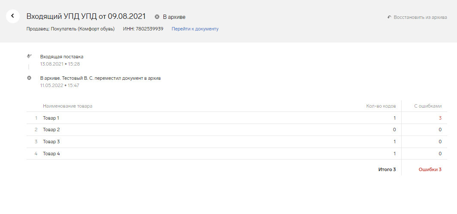Click the 'Итого 3' total
Viewport: 457px width, 214px height.
point(387,169)
